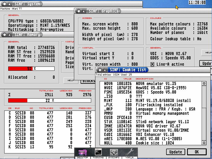212x159 pixels.
Task: Launch TOSWIN2 terminal from dock
Action: 98,153
